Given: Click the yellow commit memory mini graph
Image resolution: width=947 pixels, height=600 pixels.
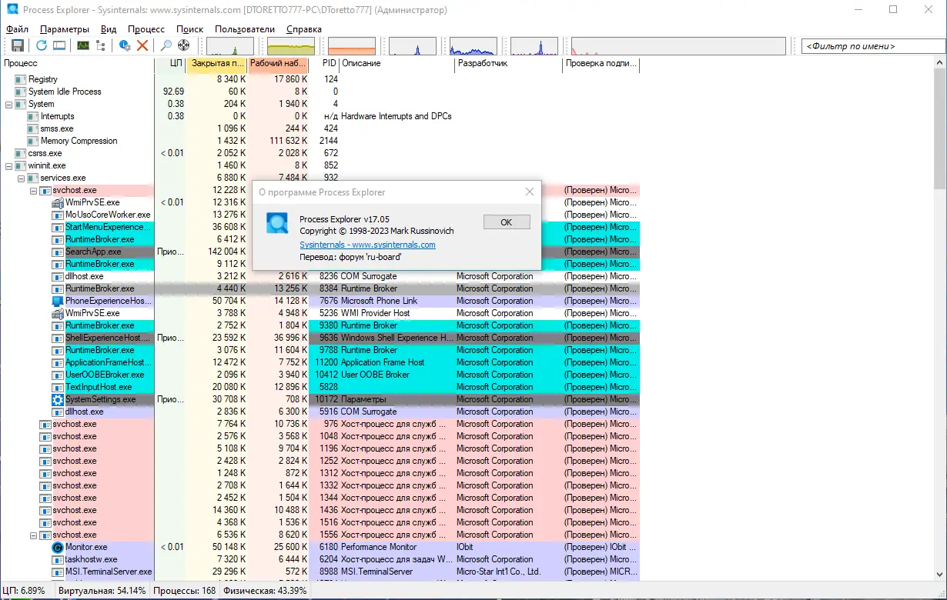Looking at the screenshot, I should [291, 46].
